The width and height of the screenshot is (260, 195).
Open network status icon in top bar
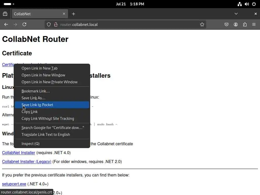pyautogui.click(x=240, y=4)
